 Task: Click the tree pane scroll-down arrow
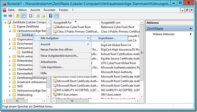[48, 97]
